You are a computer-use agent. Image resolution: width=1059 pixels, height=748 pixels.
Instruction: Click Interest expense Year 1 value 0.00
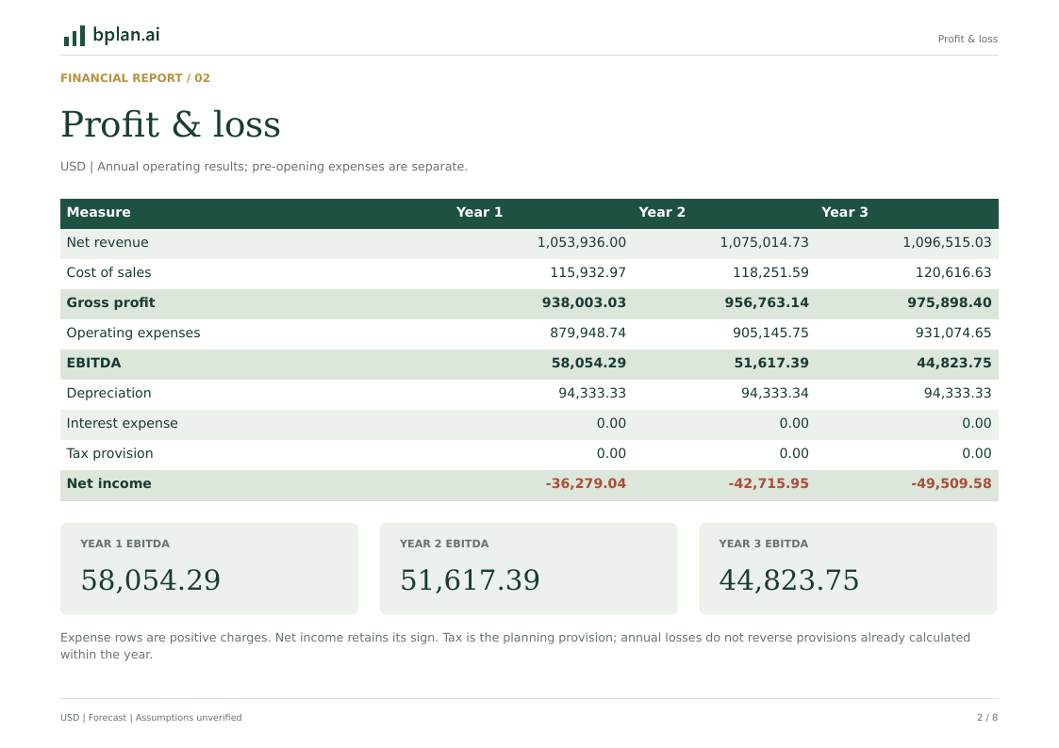(611, 424)
